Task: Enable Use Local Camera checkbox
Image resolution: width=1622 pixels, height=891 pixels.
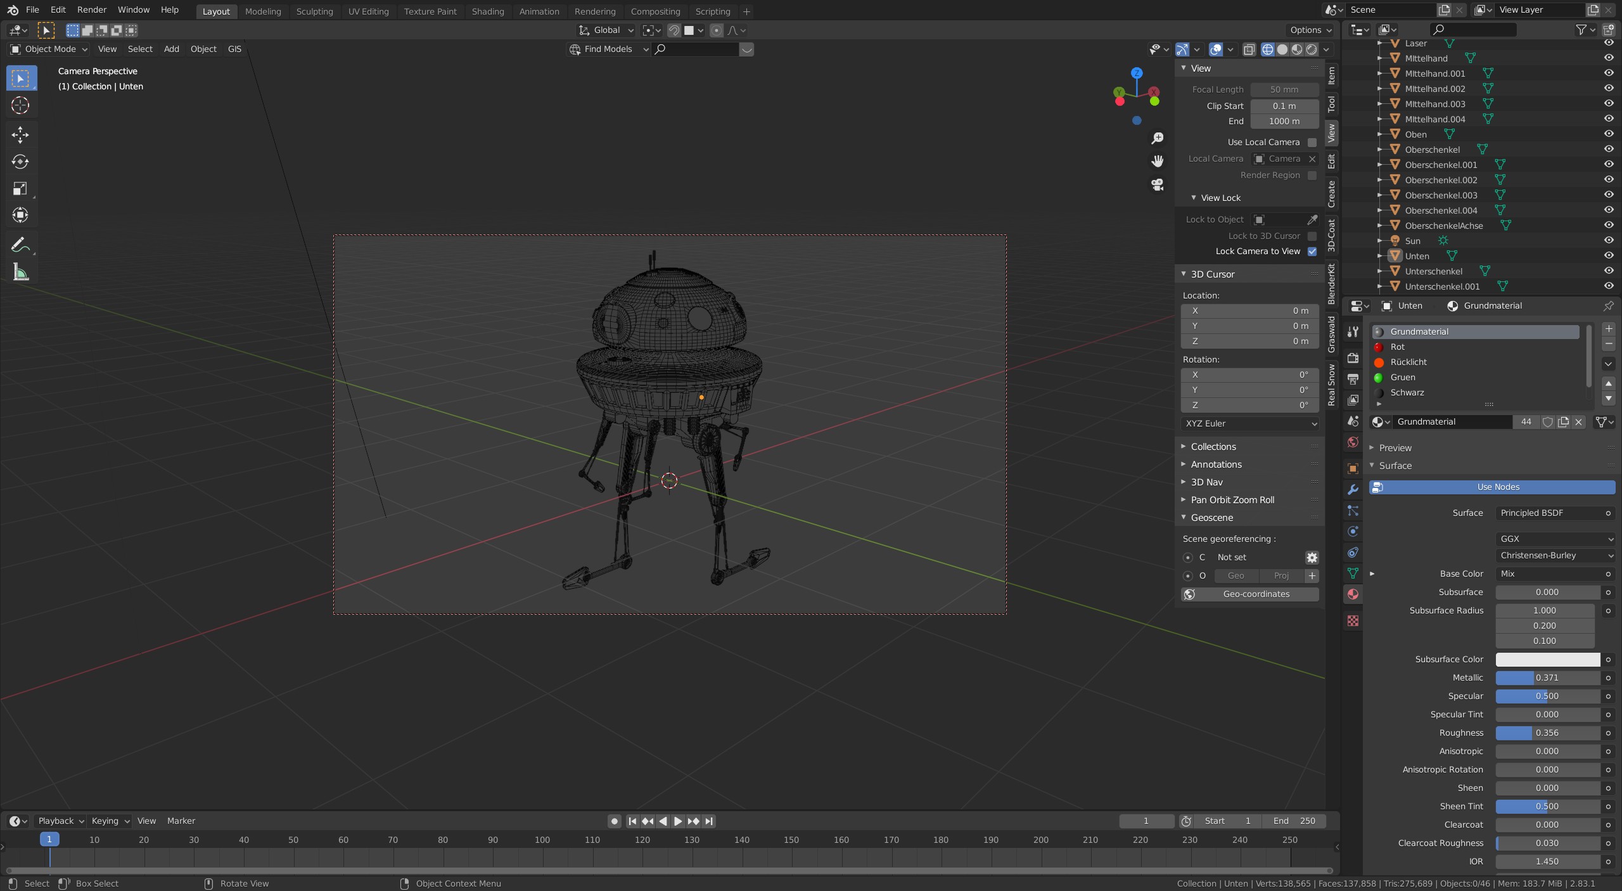Action: (1312, 143)
